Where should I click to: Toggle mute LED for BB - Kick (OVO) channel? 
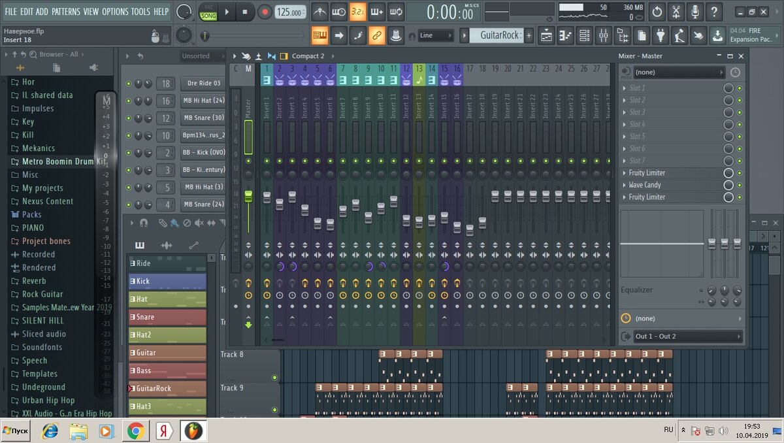click(128, 153)
